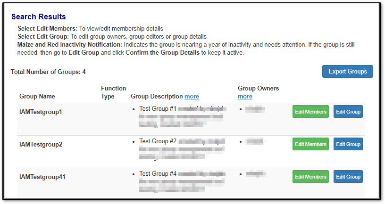Edit group details for IAMTestgroup2

click(348, 144)
